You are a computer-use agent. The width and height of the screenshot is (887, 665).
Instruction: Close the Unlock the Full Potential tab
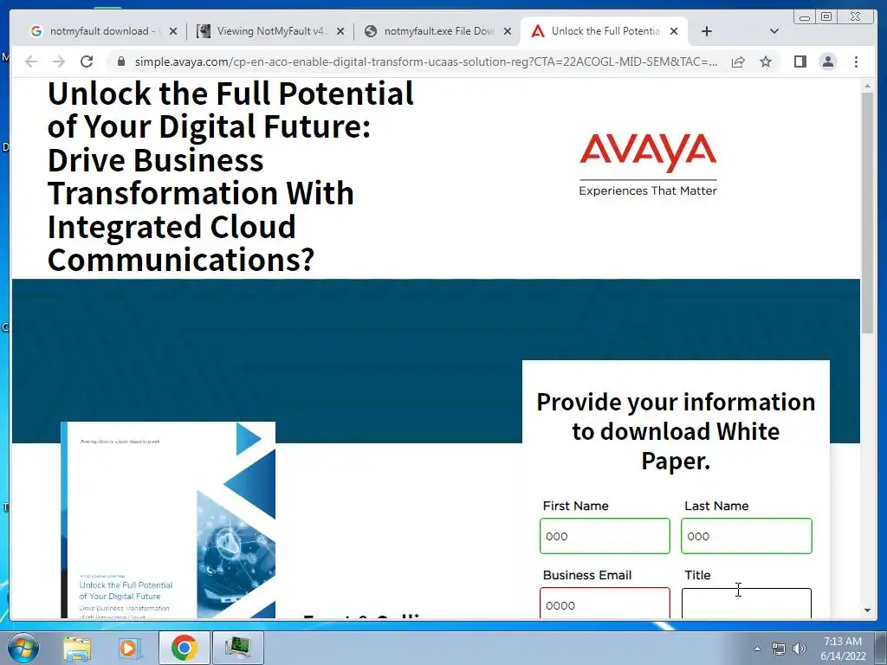pyautogui.click(x=674, y=31)
